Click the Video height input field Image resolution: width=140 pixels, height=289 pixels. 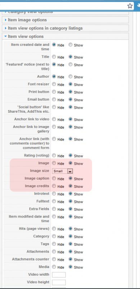(x=59, y=282)
